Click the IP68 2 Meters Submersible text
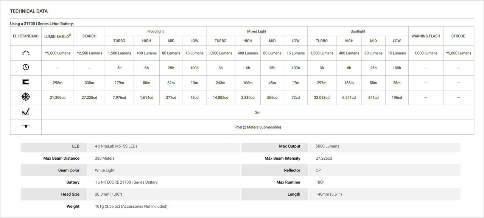The width and height of the screenshot is (484, 218). click(258, 127)
